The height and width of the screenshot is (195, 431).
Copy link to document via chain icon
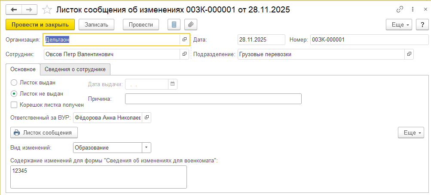pos(400,9)
